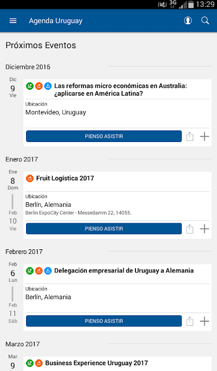Viewport: 217px width, 371px height.
Task: Tap the search magnifier icon
Action: pos(205,21)
